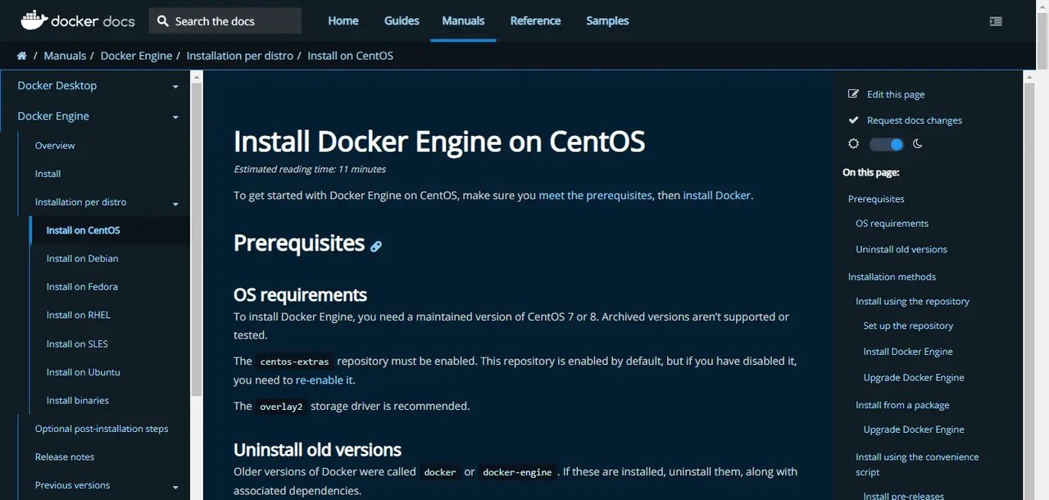Click the moon dark-mode icon

tap(918, 144)
